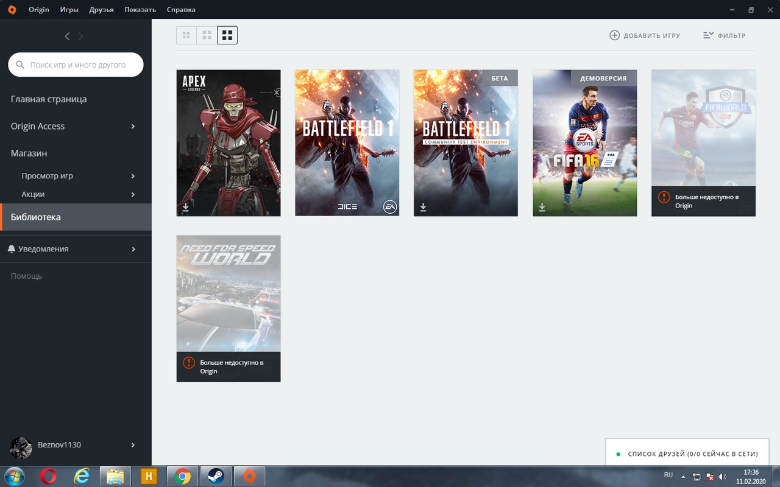Click the network tray icon
Image resolution: width=780 pixels, height=487 pixels.
tap(697, 477)
